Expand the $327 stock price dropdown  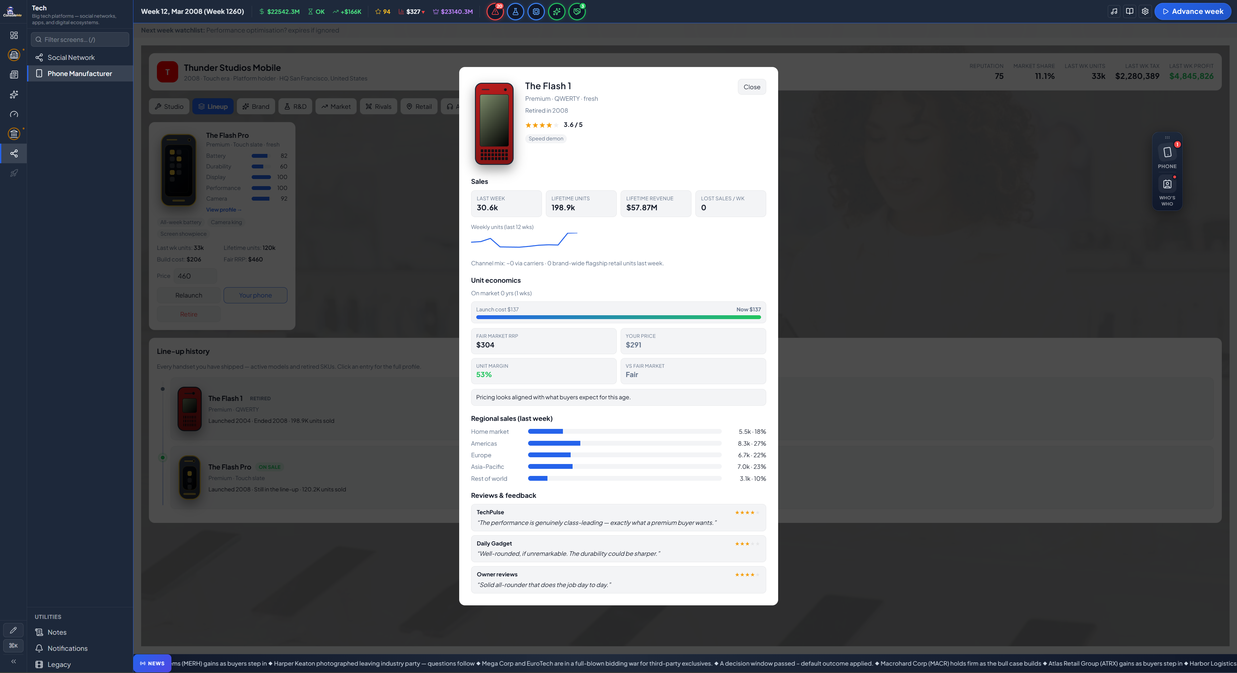412,12
